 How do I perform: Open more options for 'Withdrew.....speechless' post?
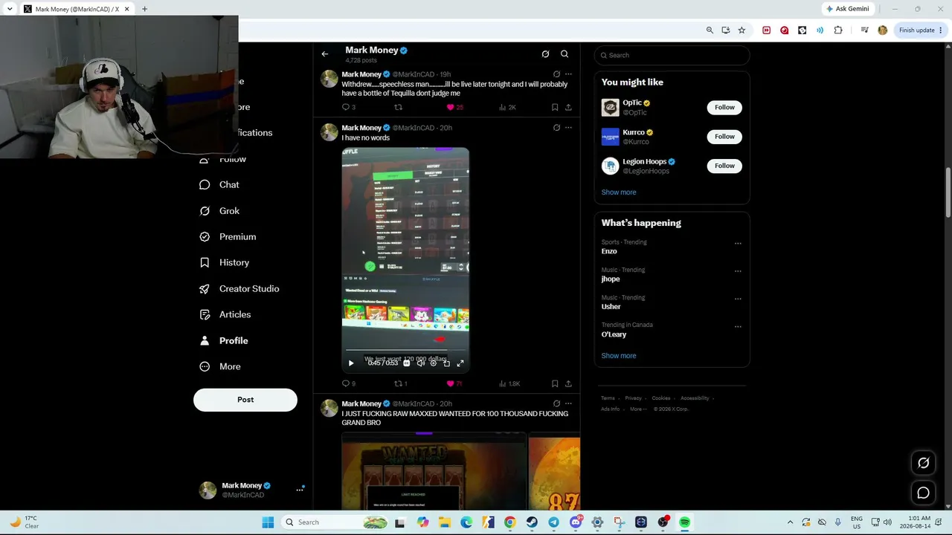[568, 74]
